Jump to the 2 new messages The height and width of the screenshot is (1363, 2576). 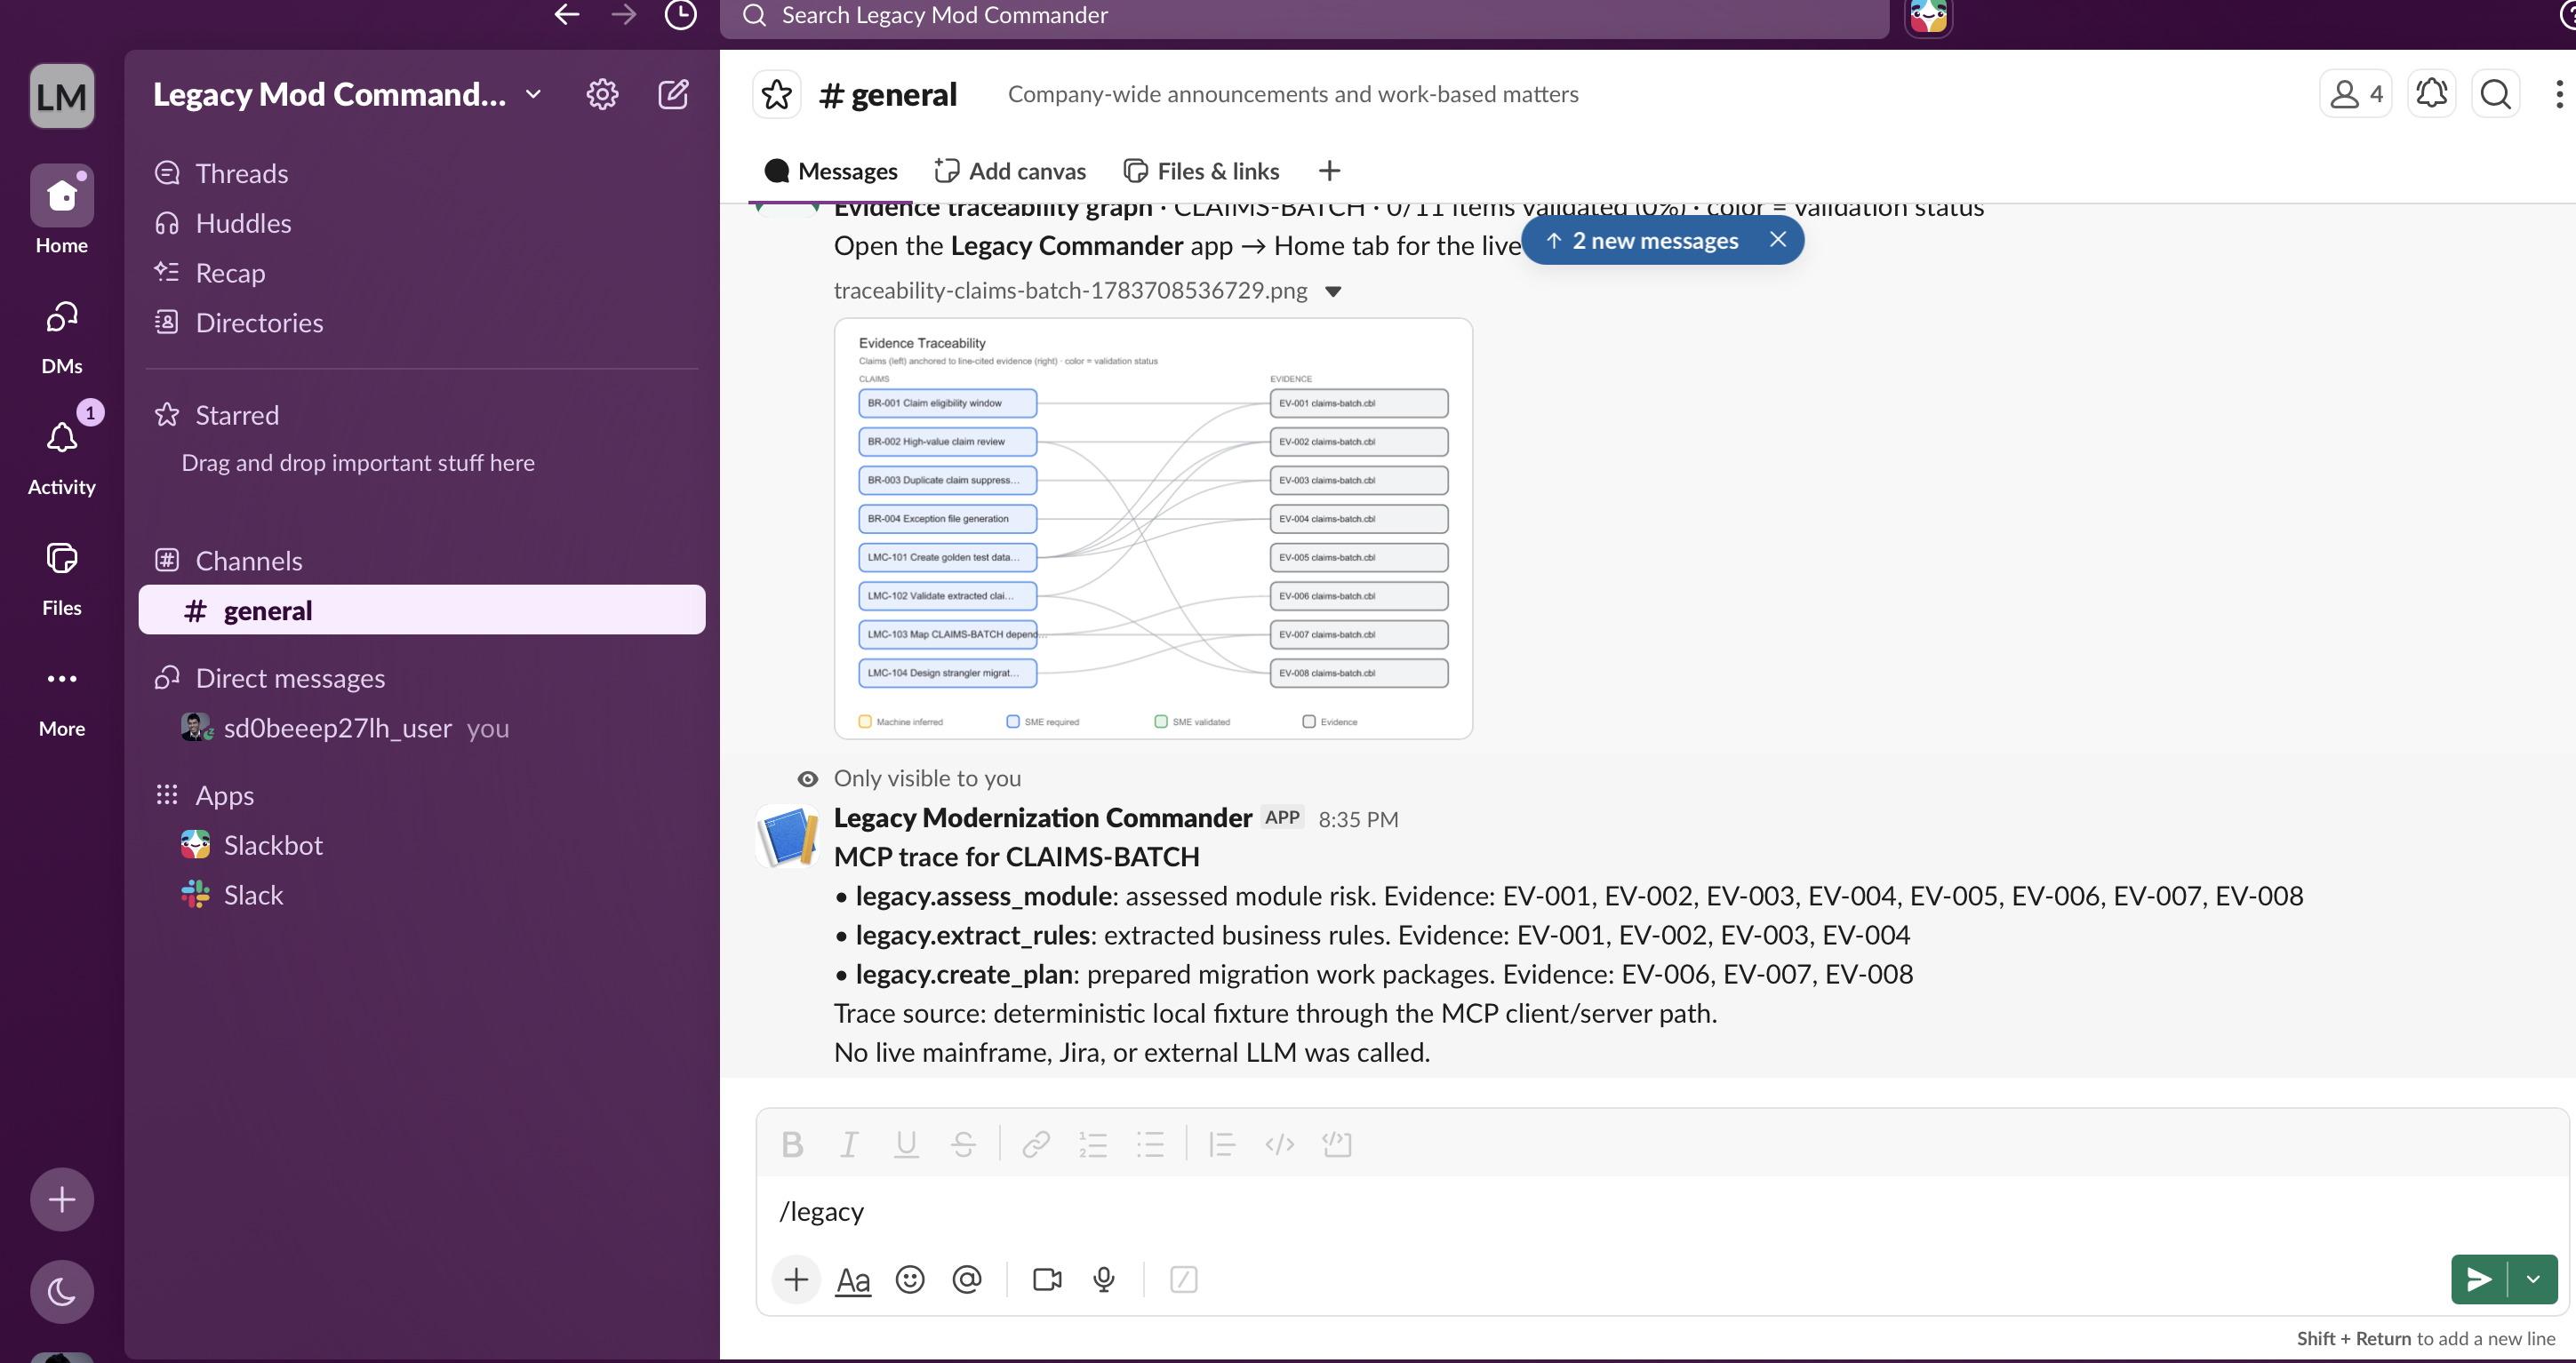point(1643,240)
